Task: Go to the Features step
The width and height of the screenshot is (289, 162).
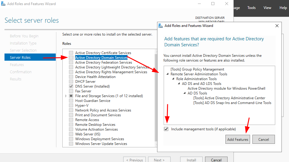Action: [x=17, y=65]
